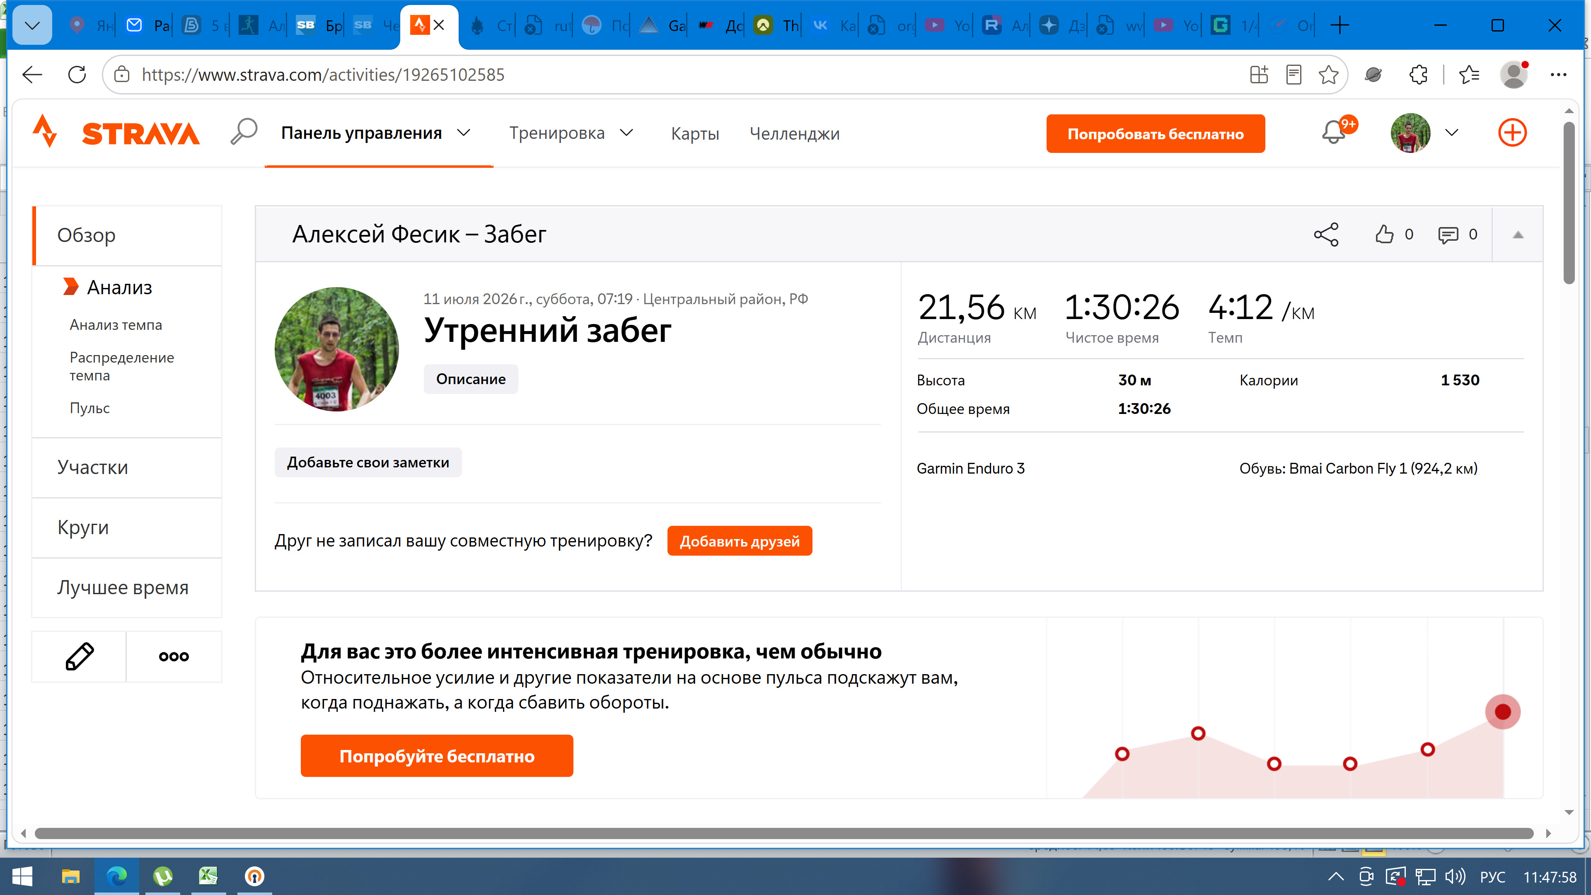Screen dimensions: 1591x895
Task: Open File Explorer from taskbar
Action: 70,876
